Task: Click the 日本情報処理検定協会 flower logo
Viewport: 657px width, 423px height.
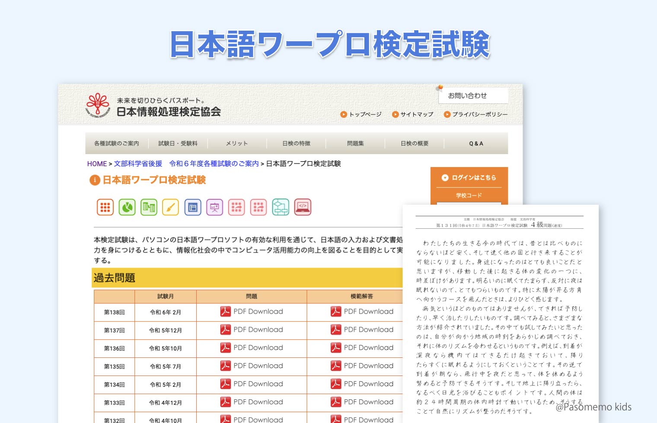Action: pyautogui.click(x=98, y=105)
